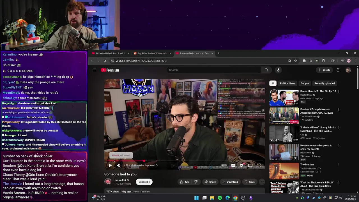Open taskbar clock 6:13 PM

tap(351, 198)
